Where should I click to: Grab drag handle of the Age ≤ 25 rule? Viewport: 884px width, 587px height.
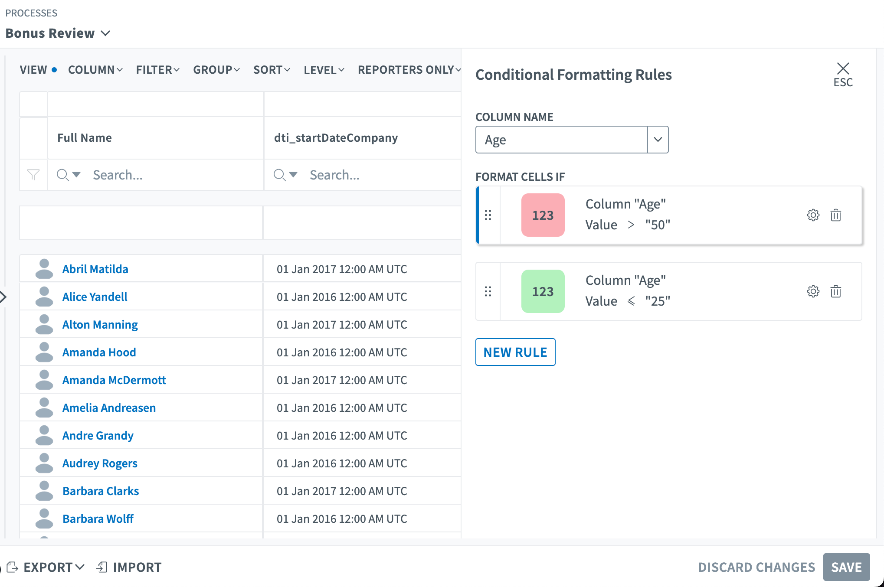488,291
